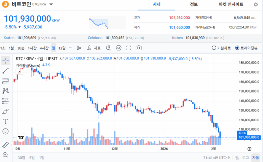Open the forecasting and measurement tool
The height and width of the screenshot is (162, 263).
(x=5, y=101)
